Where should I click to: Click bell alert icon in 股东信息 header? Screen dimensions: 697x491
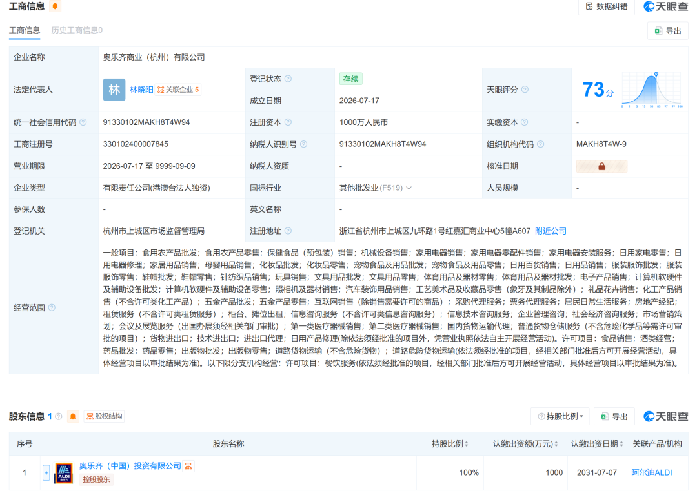(73, 416)
